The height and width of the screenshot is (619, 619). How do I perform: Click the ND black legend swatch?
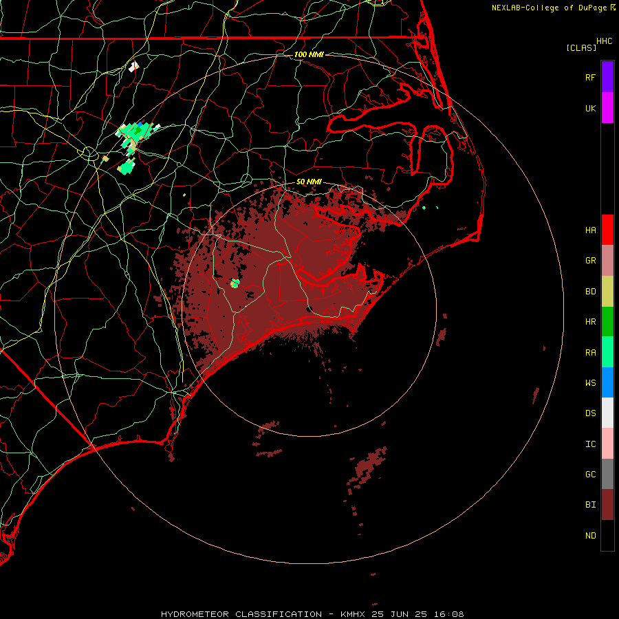pyautogui.click(x=607, y=535)
